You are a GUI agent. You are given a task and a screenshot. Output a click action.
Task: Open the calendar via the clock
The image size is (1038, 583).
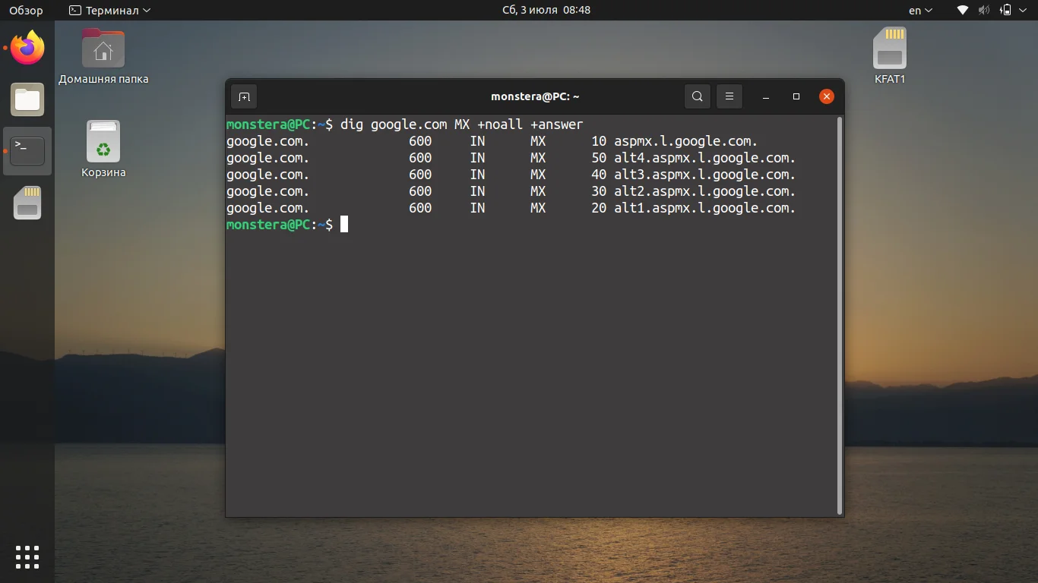tap(546, 10)
